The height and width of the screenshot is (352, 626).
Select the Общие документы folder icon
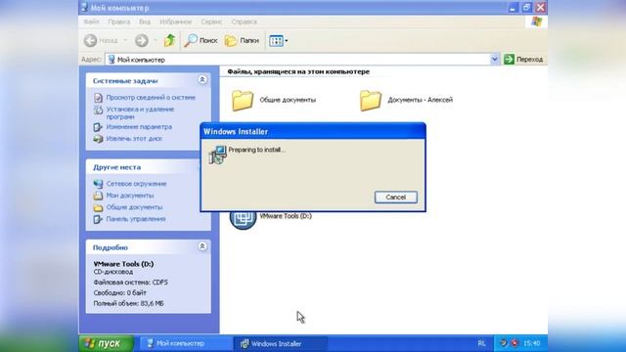[x=243, y=100]
